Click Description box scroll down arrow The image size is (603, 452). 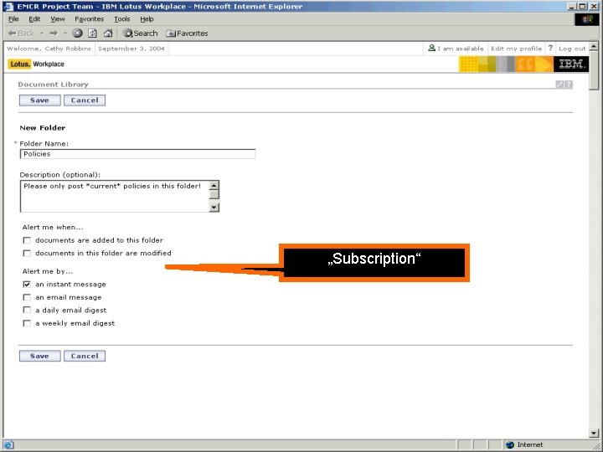[214, 208]
